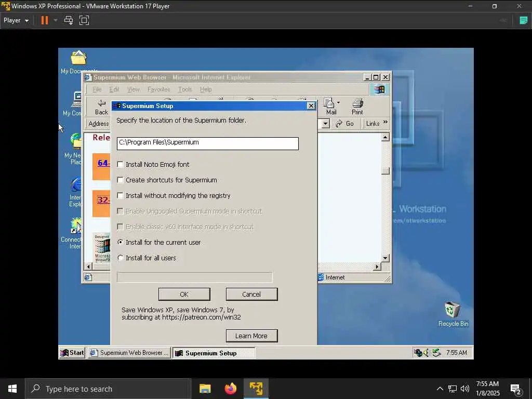Viewport: 532px width, 399px height.
Task: Click OK in Supermium Setup
Action: 184,294
